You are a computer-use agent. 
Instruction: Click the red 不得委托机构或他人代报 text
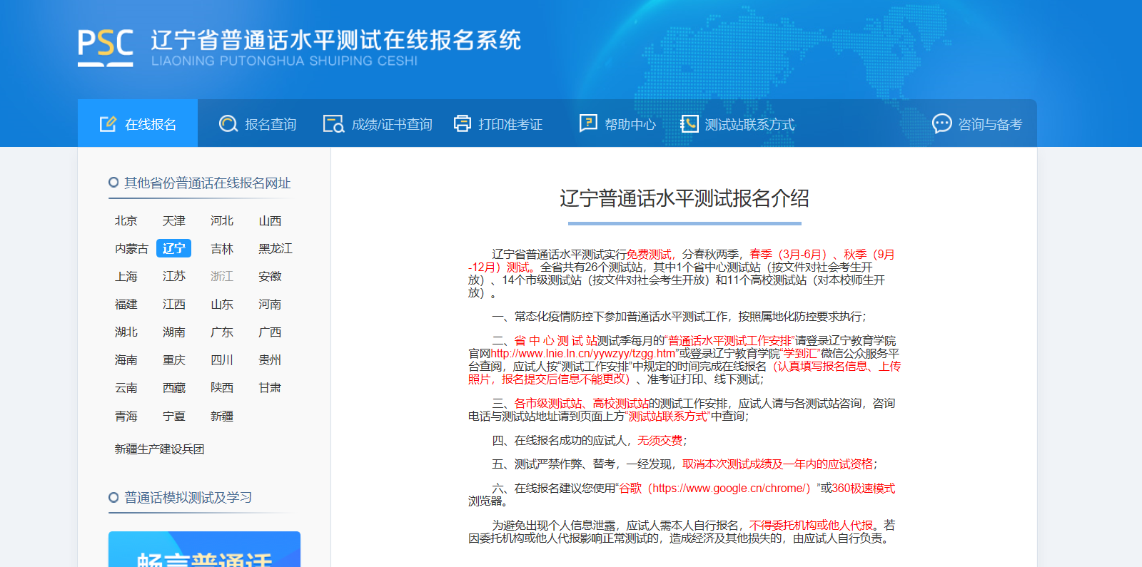812,526
